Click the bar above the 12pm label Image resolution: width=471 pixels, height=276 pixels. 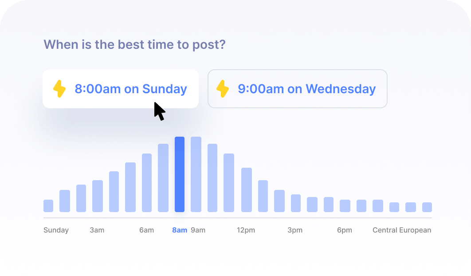click(247, 190)
